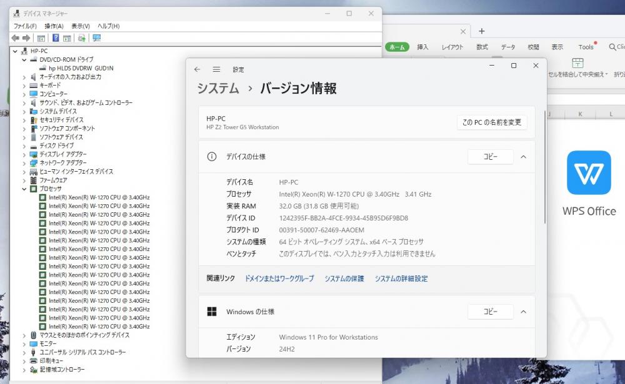Select the ホーム tab in WPS Office
The image size is (625, 384).
point(397,47)
